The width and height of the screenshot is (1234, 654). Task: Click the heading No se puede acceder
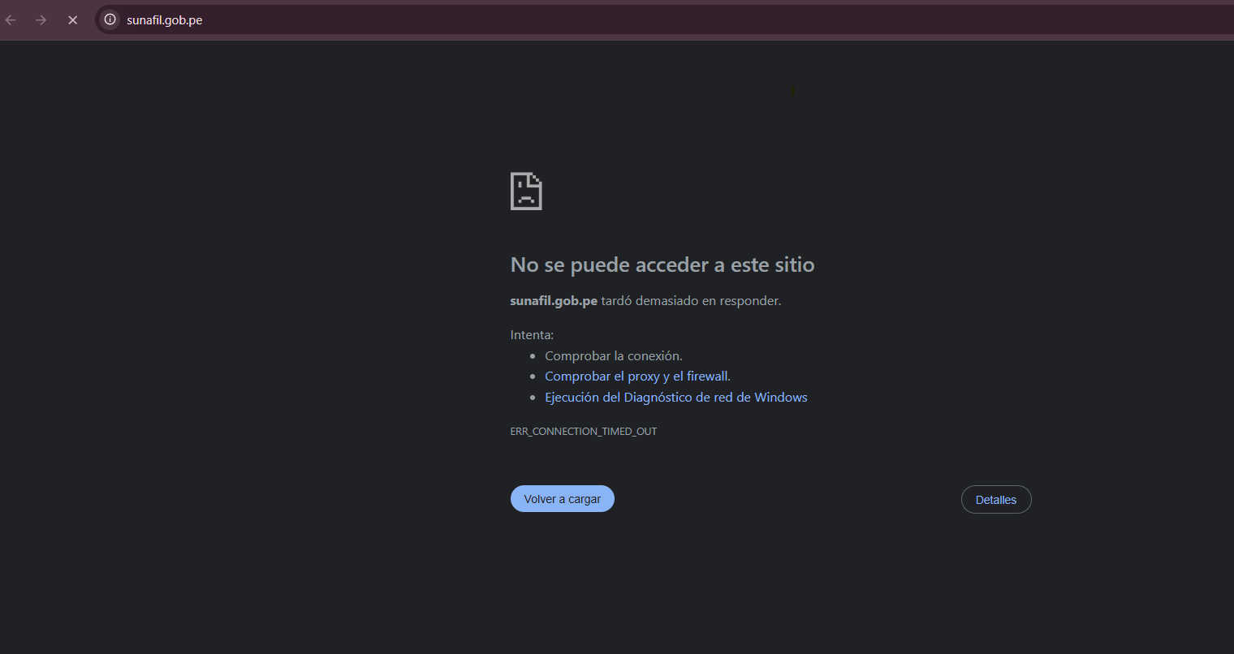click(662, 265)
